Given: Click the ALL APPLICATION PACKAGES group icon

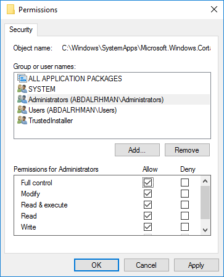Looking at the screenshot, I should [22, 78].
